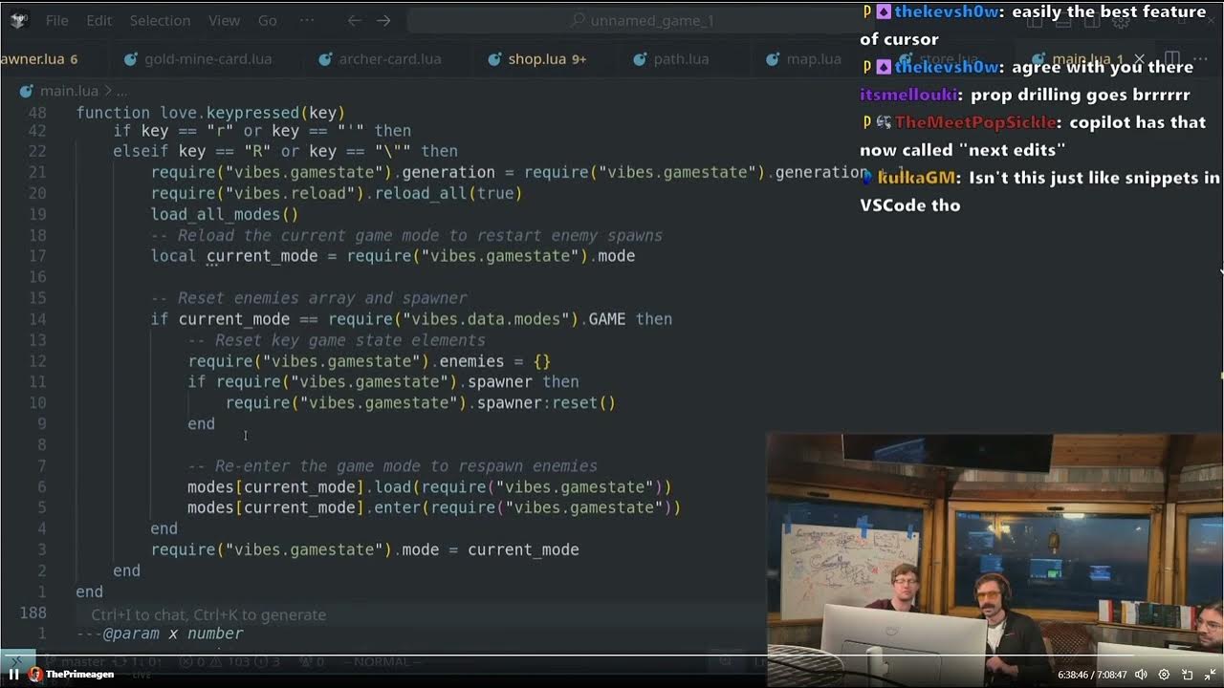Click the 'load_all_modes()' code line
The height and width of the screenshot is (688, 1224).
point(225,214)
